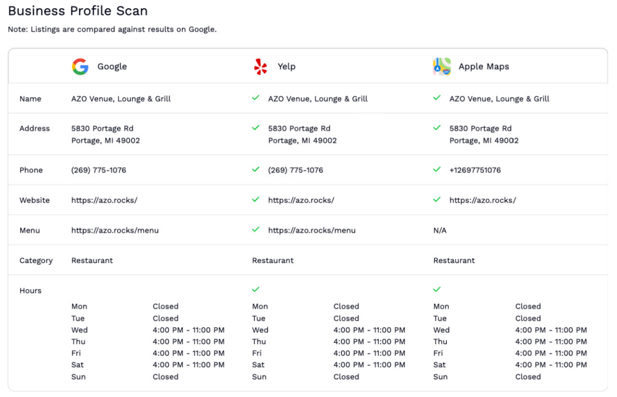Image resolution: width=617 pixels, height=397 pixels.
Task: Select the Apple Maps business name AZO Venue
Action: pos(499,99)
